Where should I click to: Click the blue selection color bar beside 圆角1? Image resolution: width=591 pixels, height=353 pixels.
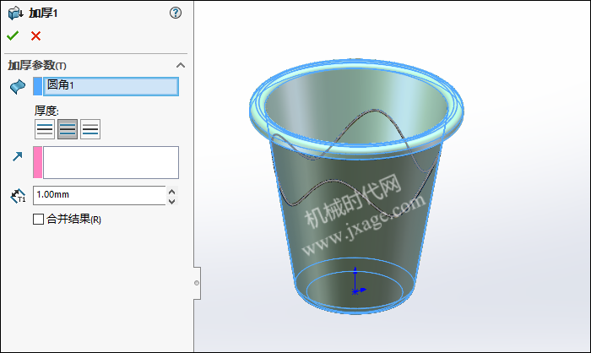38,86
